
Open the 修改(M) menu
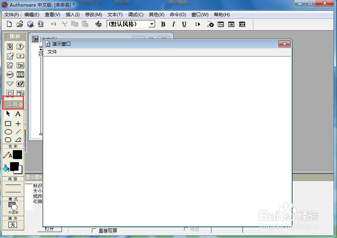(x=94, y=15)
